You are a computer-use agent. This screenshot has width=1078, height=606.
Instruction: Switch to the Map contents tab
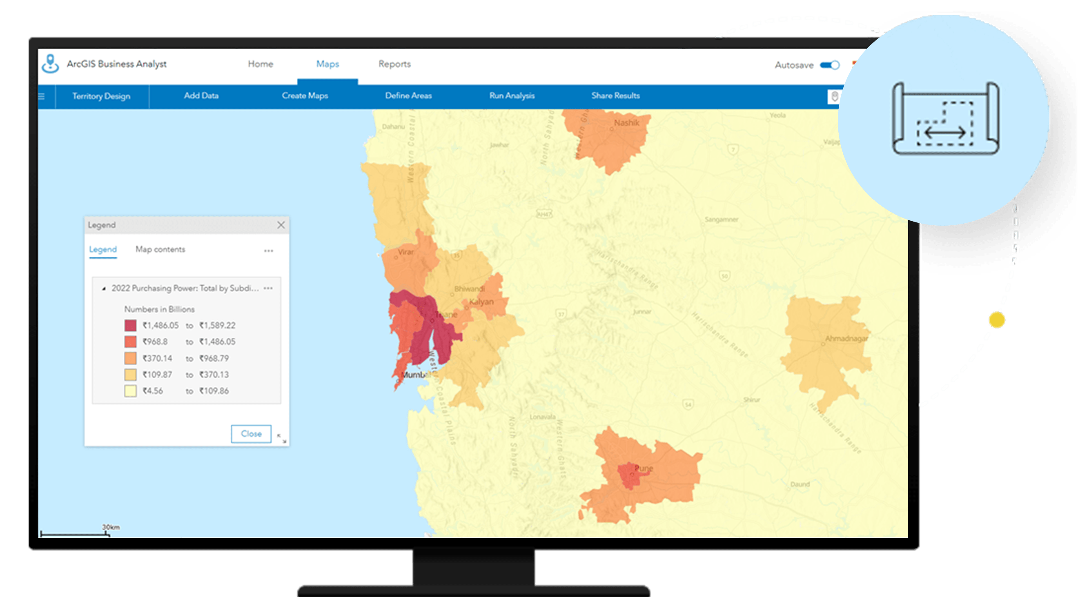coord(160,249)
